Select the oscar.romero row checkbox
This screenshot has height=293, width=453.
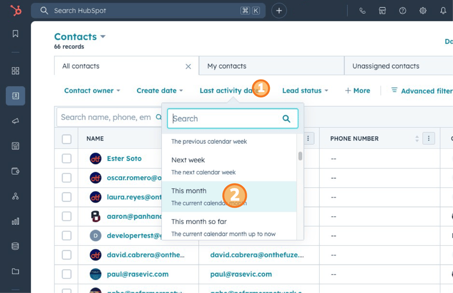[x=67, y=178]
